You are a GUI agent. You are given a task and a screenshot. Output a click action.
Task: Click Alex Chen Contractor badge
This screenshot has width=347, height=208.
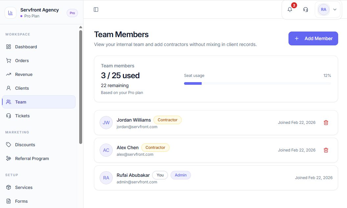[155, 148]
